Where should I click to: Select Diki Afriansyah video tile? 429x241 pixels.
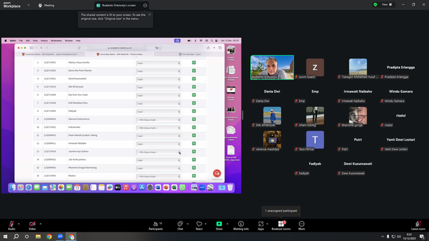pos(272,116)
